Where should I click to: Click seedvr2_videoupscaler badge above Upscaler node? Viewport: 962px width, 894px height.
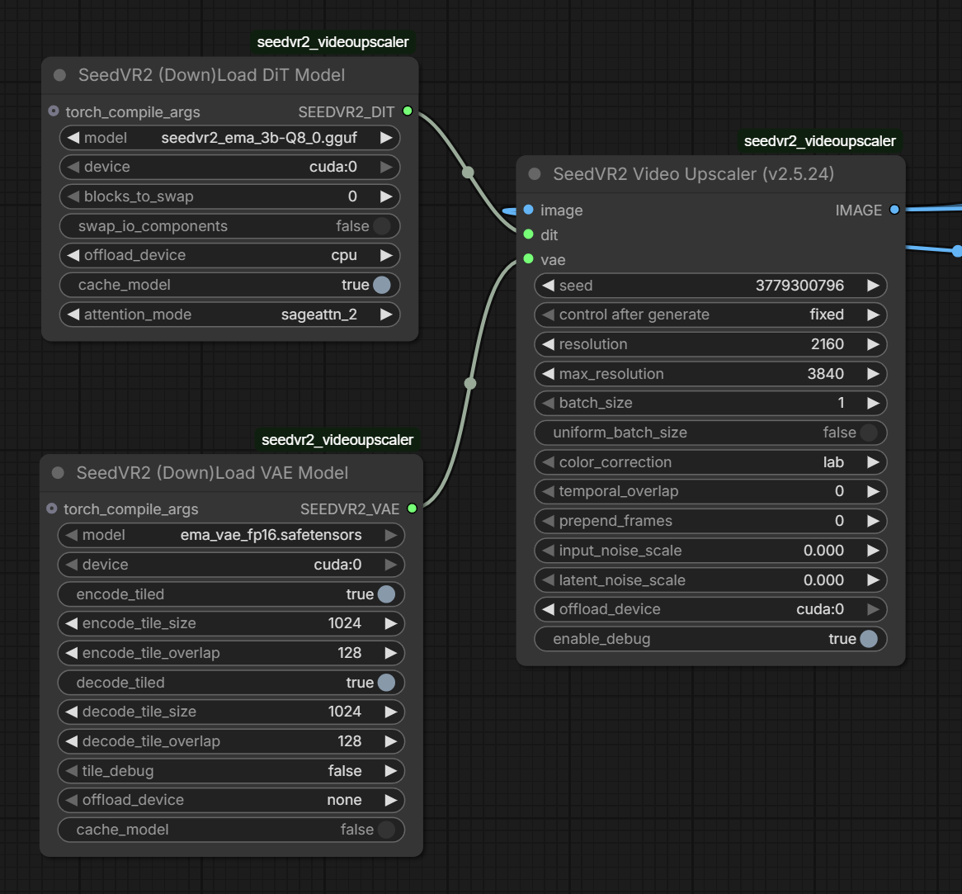click(x=819, y=141)
